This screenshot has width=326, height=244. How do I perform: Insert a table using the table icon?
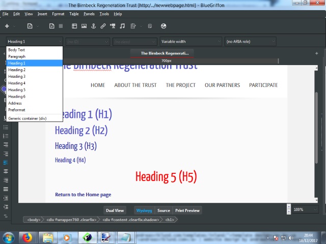click(x=74, y=26)
